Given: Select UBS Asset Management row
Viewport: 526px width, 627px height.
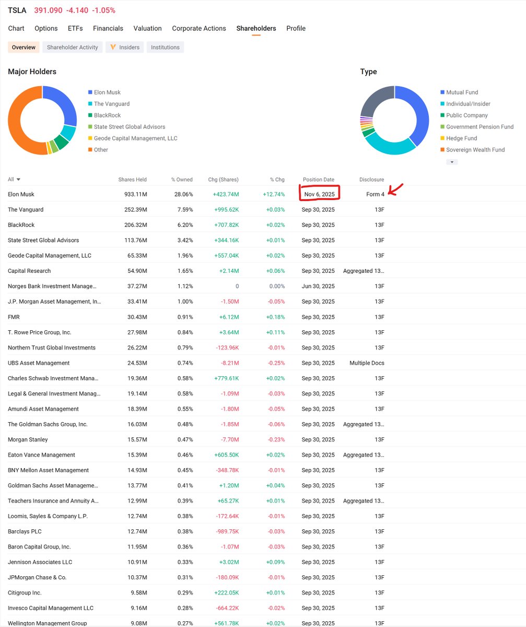Looking at the screenshot, I should point(263,363).
